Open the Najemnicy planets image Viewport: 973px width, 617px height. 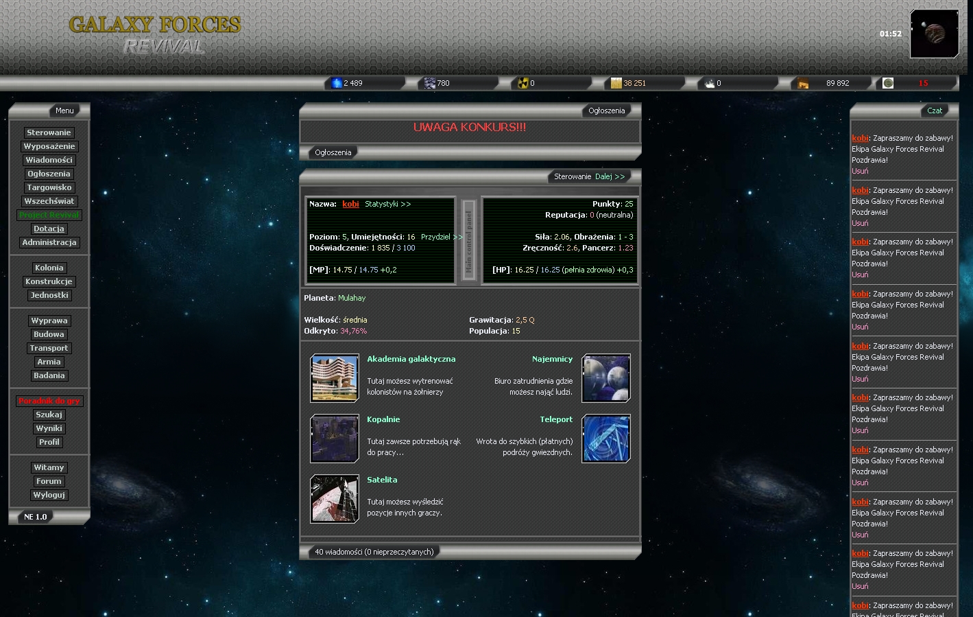tap(606, 378)
